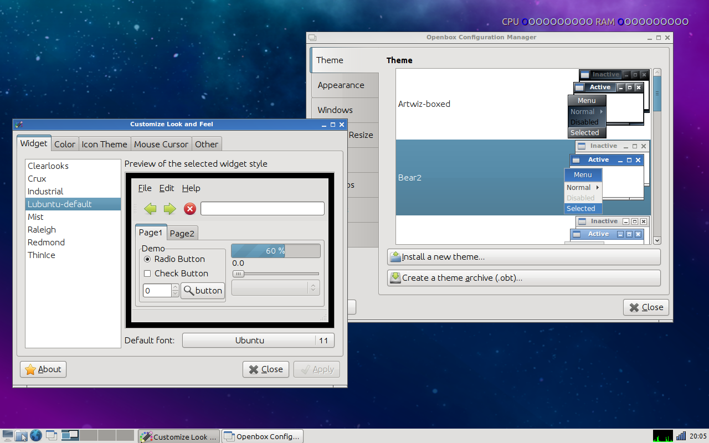This screenshot has width=709, height=443.
Task: Switch to the fourth desktop in the pager
Action: tap(125, 436)
